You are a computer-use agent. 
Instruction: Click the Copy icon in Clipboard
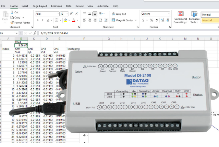coord(12,17)
